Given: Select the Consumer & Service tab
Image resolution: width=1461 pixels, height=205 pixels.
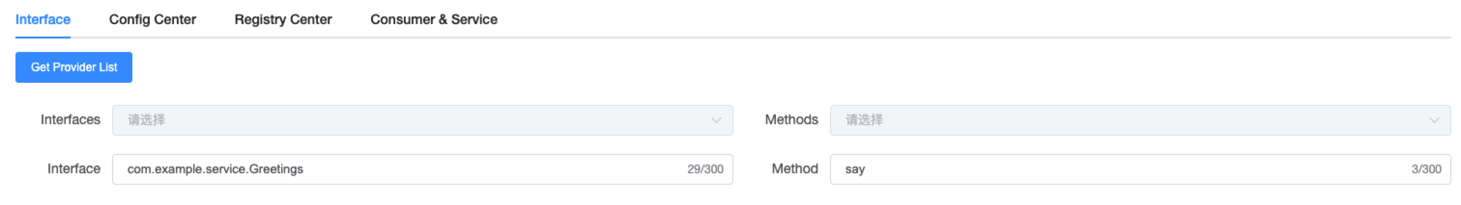Looking at the screenshot, I should (x=434, y=20).
